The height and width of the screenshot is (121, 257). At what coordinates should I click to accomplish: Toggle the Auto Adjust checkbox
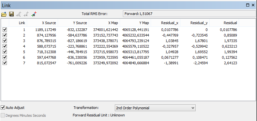coord(3,108)
